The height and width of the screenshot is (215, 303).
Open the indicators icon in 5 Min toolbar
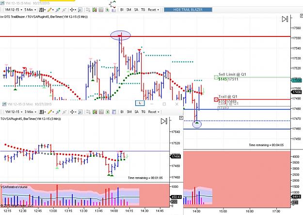tap(95, 10)
